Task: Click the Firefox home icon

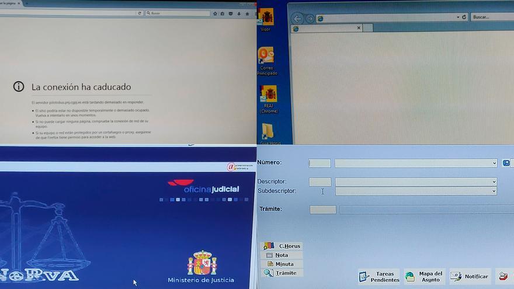Action: 247,14
